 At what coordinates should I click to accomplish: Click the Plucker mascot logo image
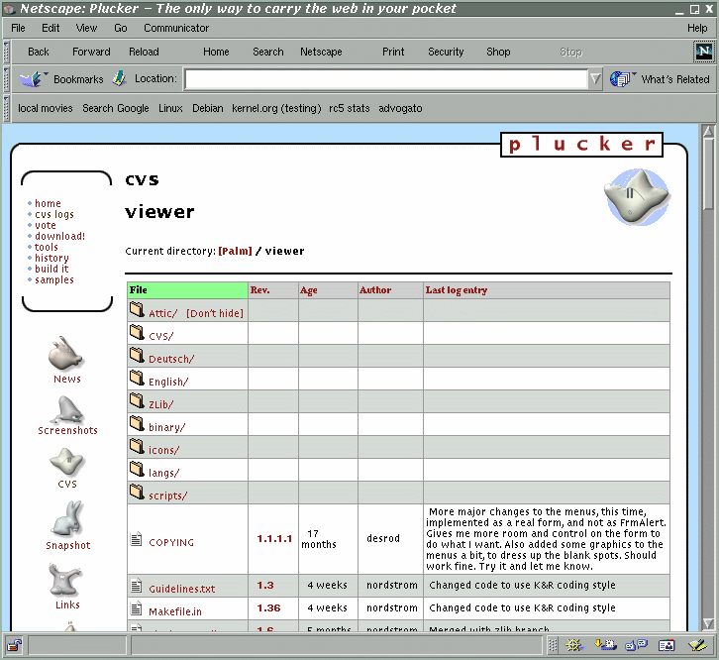point(638,197)
